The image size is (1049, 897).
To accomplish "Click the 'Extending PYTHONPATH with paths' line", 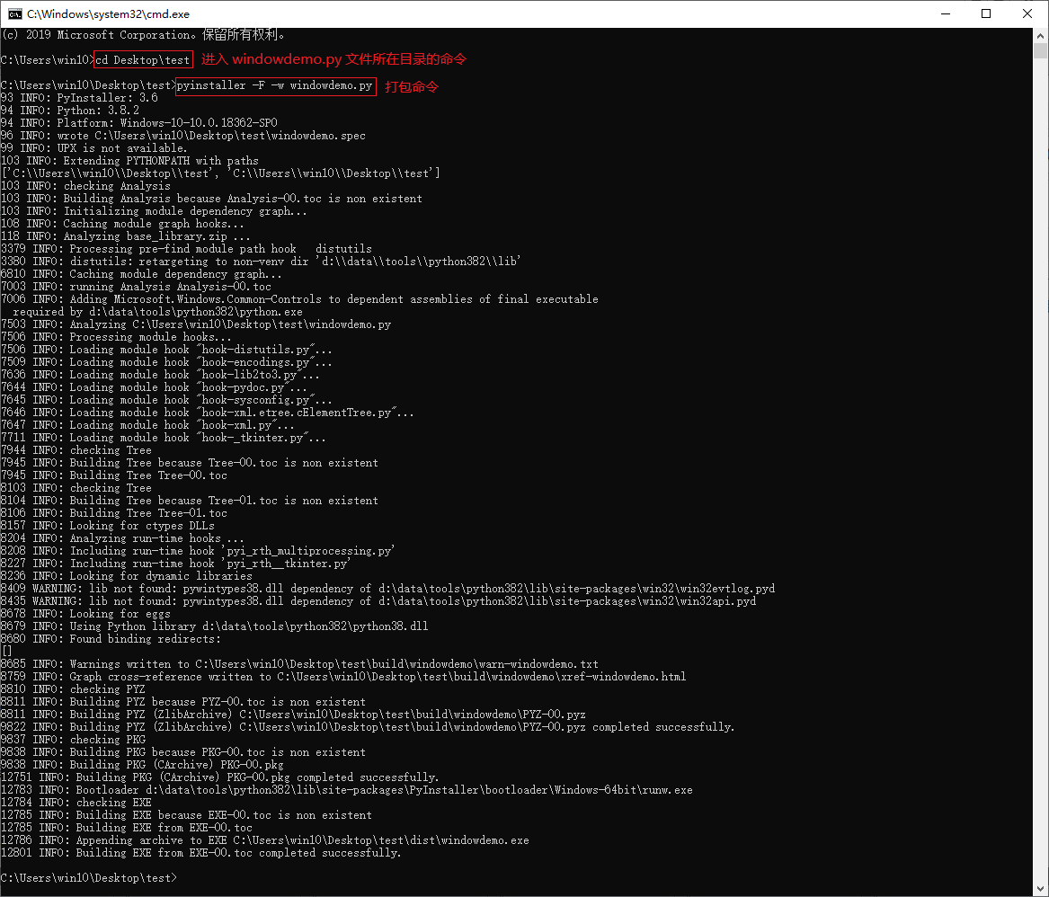I will point(129,161).
